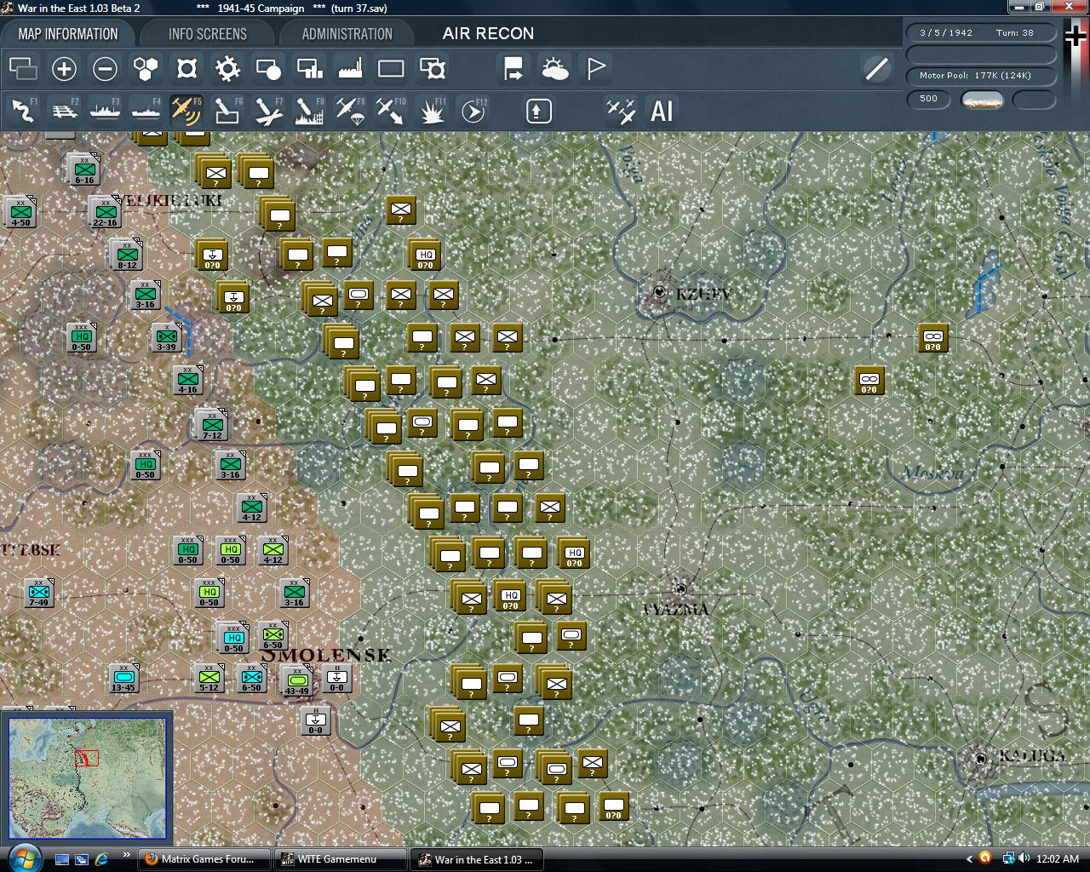Open the Info Screens tab
The width and height of the screenshot is (1090, 872).
point(208,34)
